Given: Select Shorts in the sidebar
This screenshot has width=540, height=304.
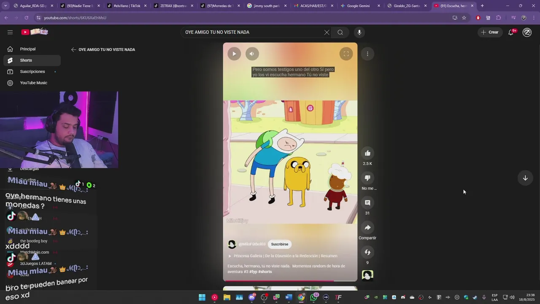Looking at the screenshot, I should 32,60.
